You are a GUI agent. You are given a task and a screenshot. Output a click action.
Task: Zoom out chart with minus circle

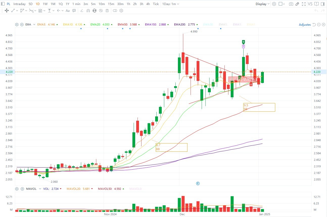point(319,24)
